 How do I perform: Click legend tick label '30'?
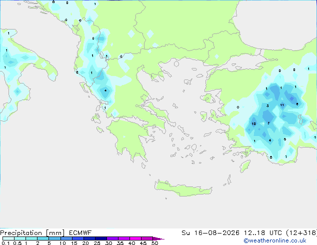(x=108, y=243)
